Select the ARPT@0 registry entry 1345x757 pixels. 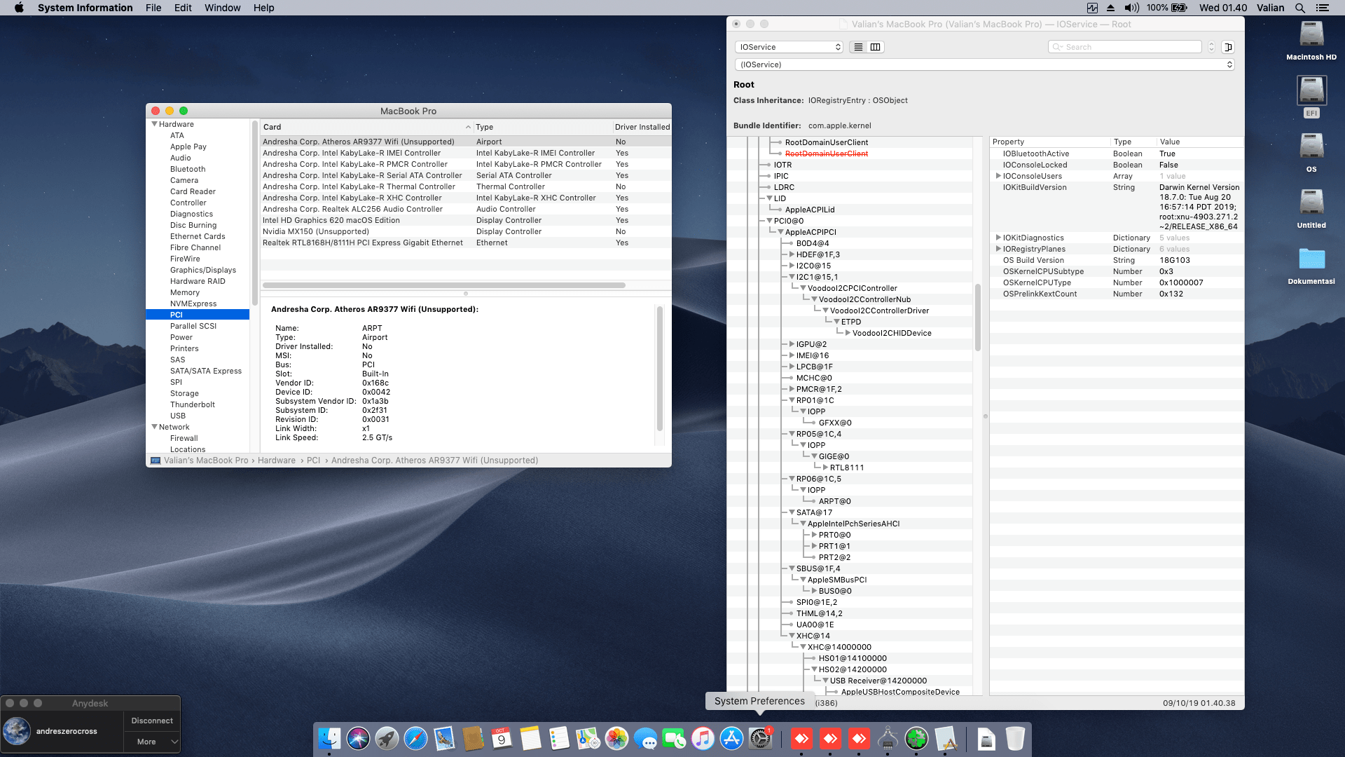pyautogui.click(x=835, y=501)
